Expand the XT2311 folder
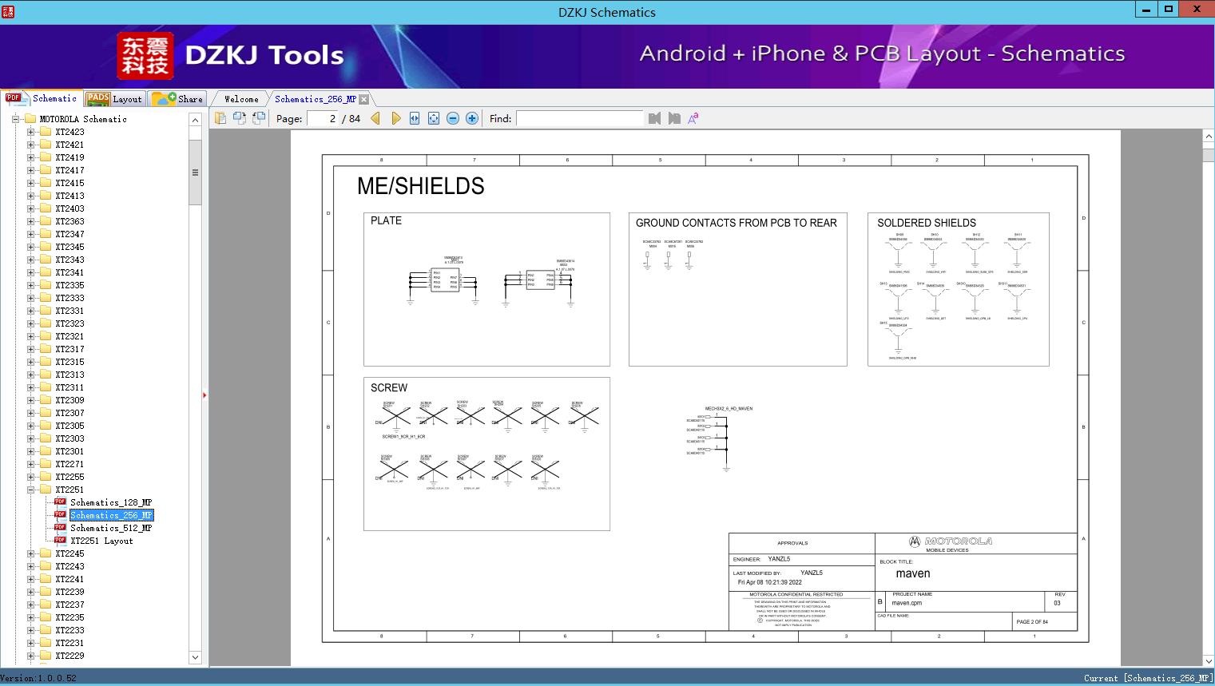1215x686 pixels. (30, 387)
